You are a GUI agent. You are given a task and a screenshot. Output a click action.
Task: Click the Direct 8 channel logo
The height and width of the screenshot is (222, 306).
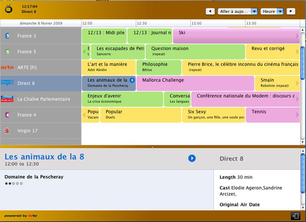coord(7,82)
